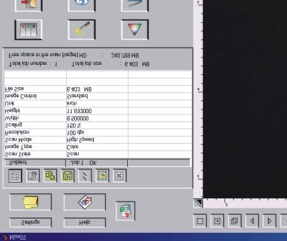Click the Job 1 OK column header
This screenshot has height=241, width=287.
[x=97, y=163]
